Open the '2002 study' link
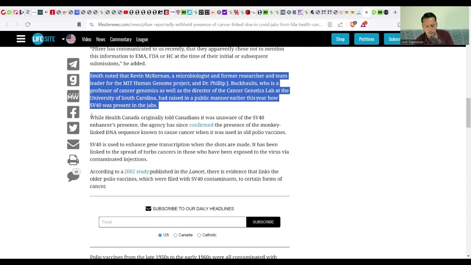 pyautogui.click(x=137, y=172)
